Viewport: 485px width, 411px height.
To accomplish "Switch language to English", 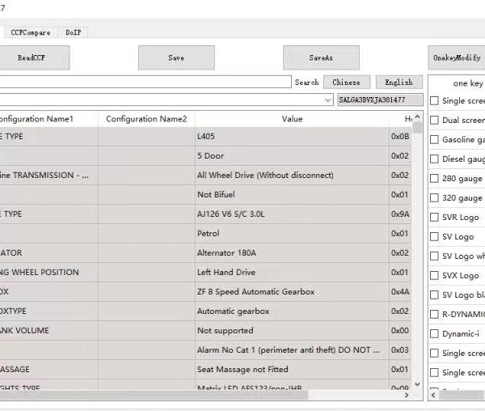I will click(399, 82).
